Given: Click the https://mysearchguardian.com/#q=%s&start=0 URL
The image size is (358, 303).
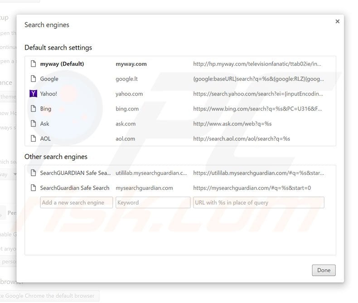Looking at the screenshot, I should point(252,188).
